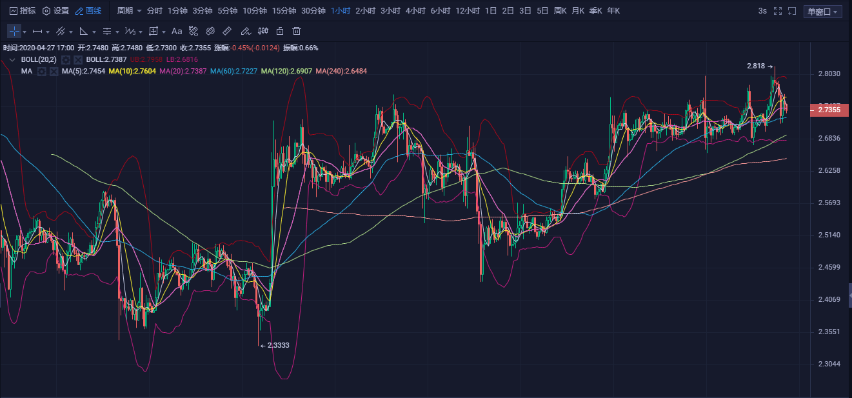Open BOLL indicator settings gear
This screenshot has width=852, height=398.
(66, 59)
